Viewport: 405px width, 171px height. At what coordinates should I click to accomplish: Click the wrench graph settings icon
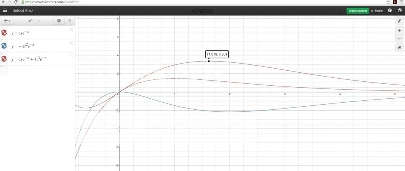[399, 21]
